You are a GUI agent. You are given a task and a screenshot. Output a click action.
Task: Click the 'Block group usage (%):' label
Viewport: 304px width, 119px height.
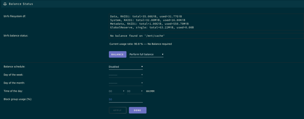pos(18,99)
